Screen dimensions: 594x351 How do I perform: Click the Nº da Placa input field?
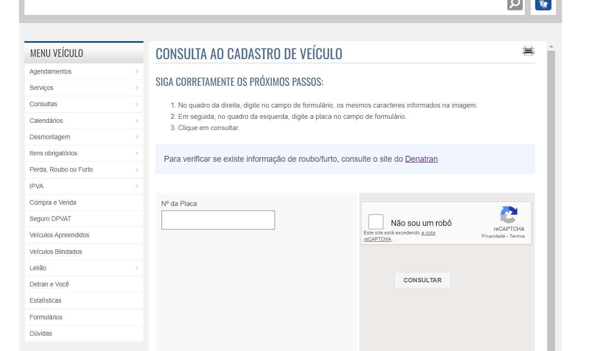tap(218, 220)
